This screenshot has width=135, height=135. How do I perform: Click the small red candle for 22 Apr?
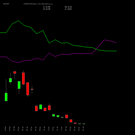tap(75, 123)
